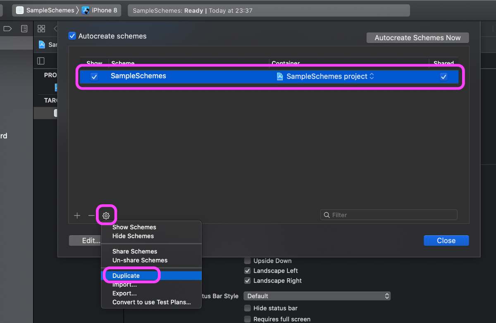
Task: Click into the Filter search field
Action: [x=389, y=215]
